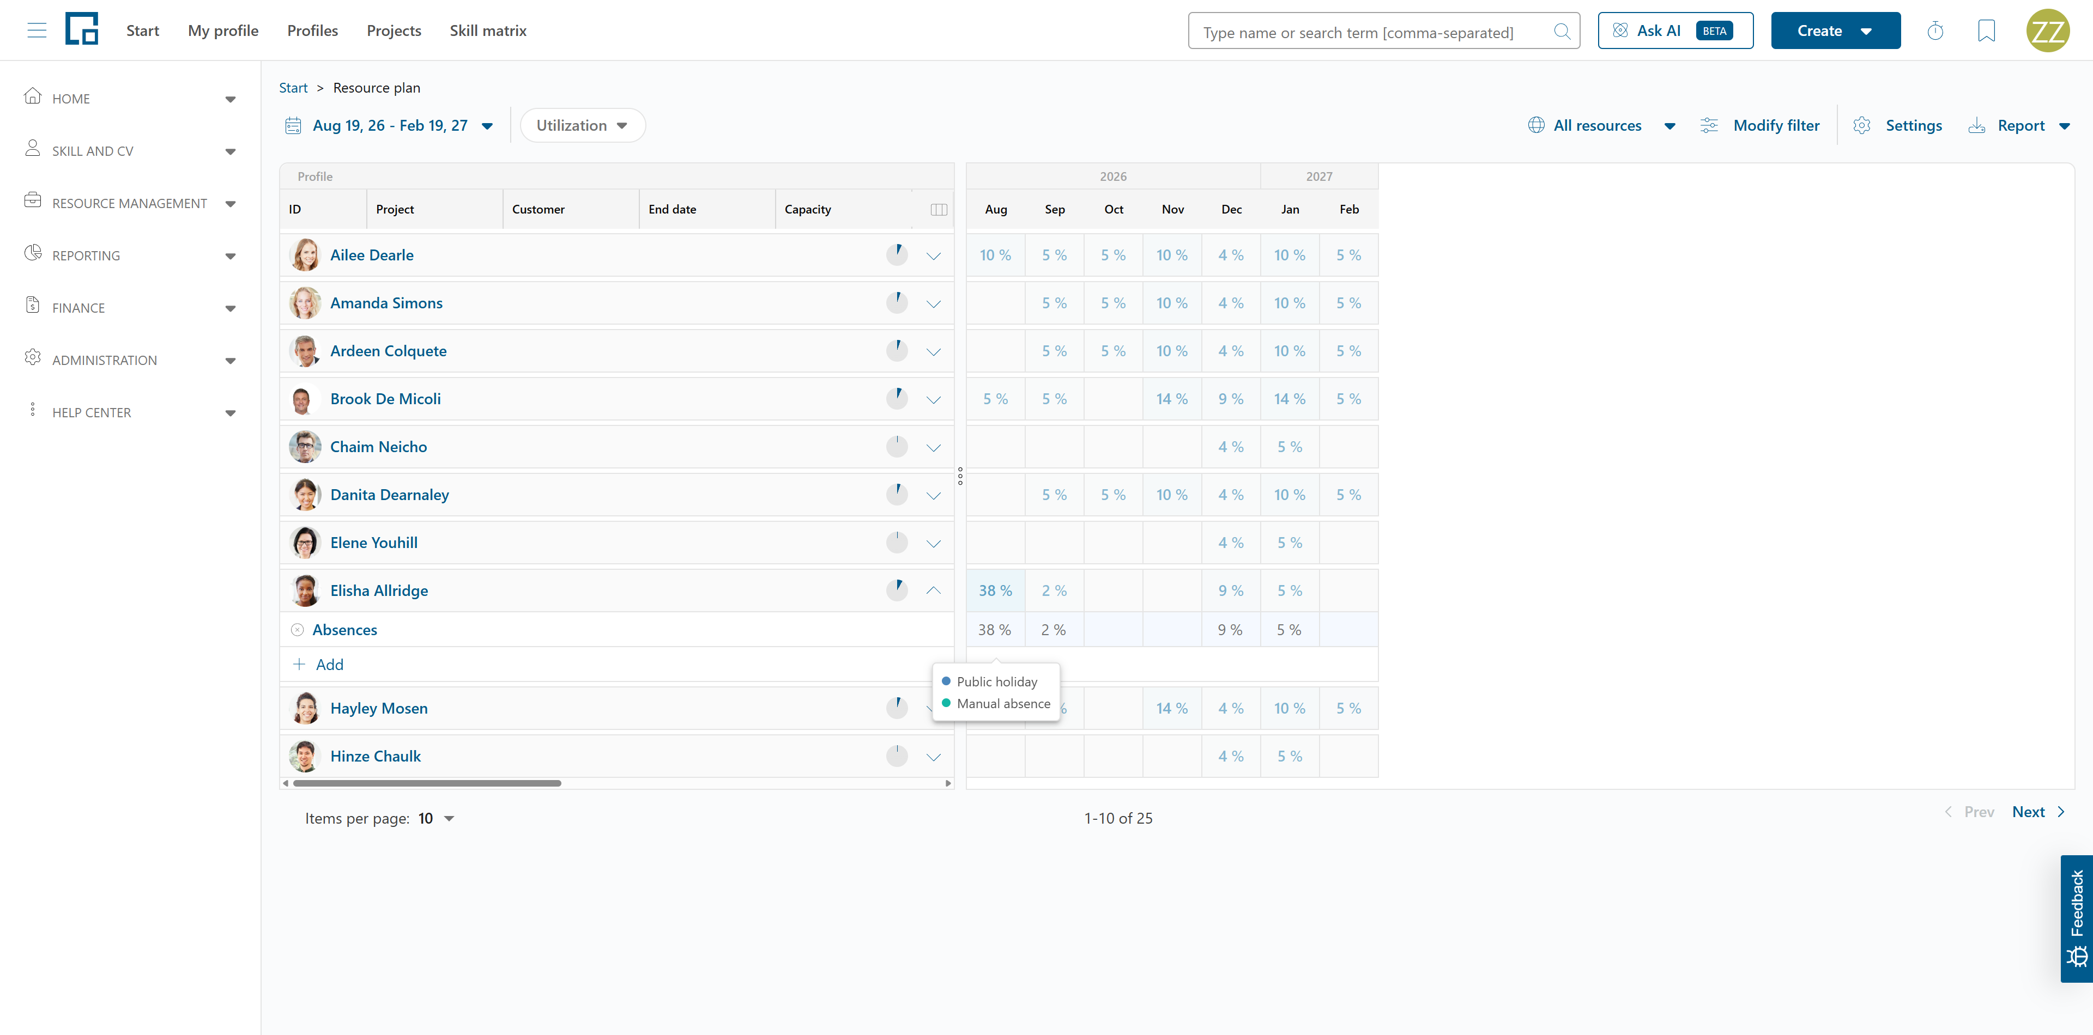Click the plus icon beside Add
The height and width of the screenshot is (1035, 2093).
click(299, 665)
